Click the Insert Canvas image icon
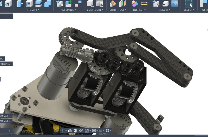Image resolution: width=208 pixels, height=137 pixels. (x=174, y=4)
